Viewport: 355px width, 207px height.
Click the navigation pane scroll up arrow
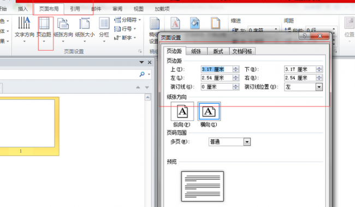[148, 98]
